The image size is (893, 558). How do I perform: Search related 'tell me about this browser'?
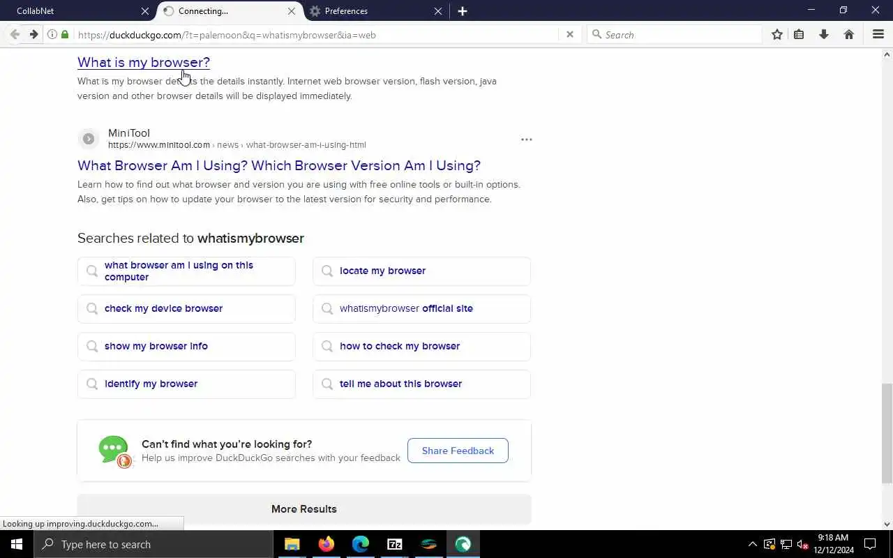(x=421, y=384)
